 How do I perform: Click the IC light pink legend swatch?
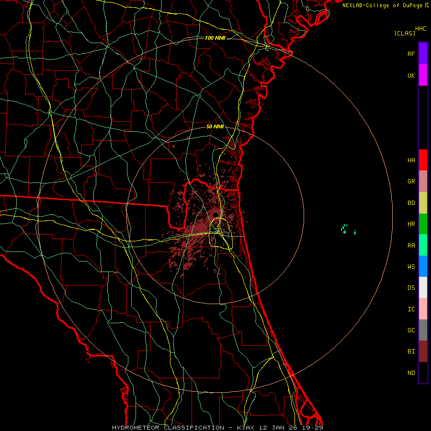click(x=423, y=309)
